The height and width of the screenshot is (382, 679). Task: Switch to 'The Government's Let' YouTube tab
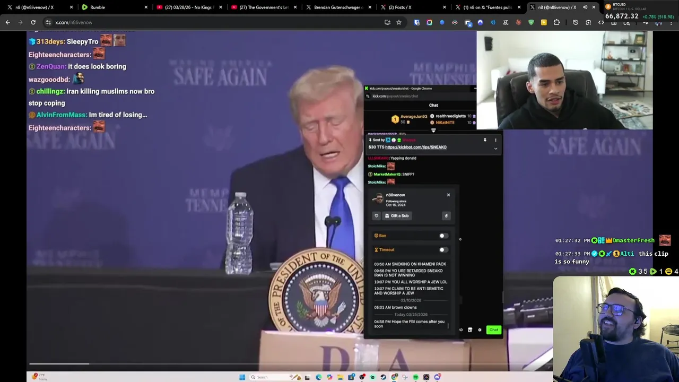tap(264, 7)
